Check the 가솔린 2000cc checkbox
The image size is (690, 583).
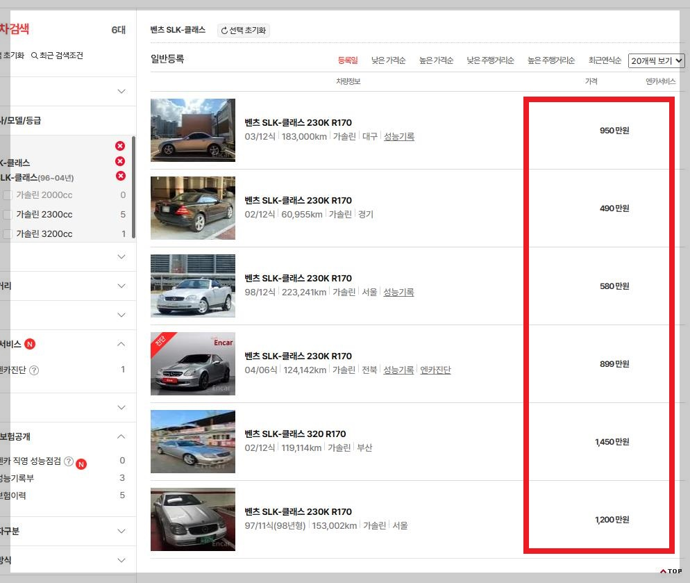tap(8, 195)
